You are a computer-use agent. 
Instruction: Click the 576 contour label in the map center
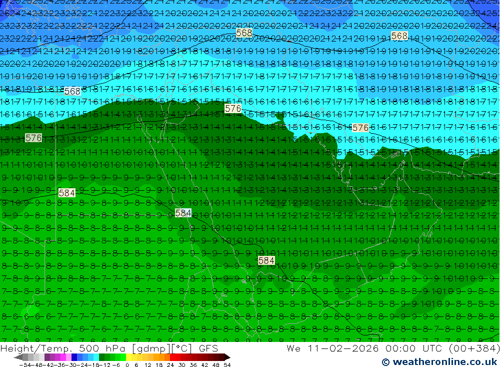click(x=233, y=109)
